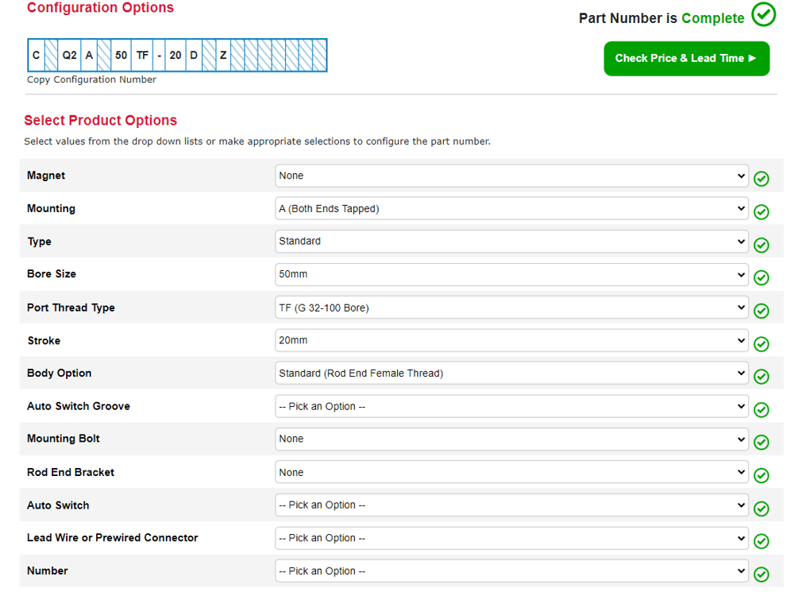Image resolution: width=810 pixels, height=596 pixels.
Task: Open the Mounting Bolt dropdown
Action: [x=511, y=439]
